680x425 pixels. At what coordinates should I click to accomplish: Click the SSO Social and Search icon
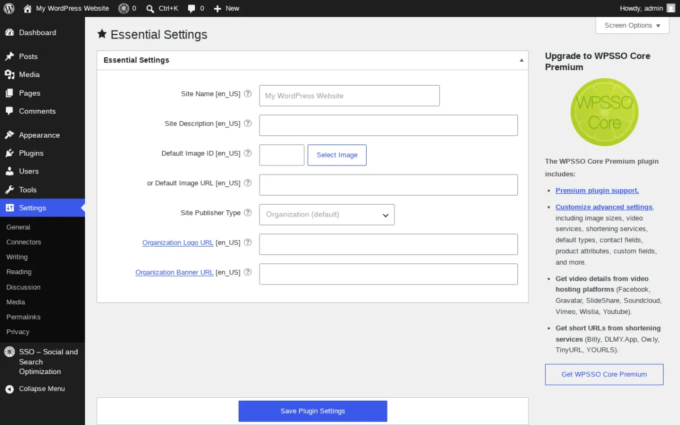(10, 352)
